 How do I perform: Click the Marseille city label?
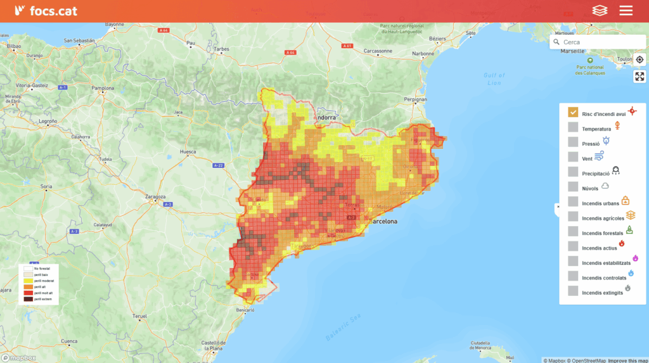(x=572, y=51)
